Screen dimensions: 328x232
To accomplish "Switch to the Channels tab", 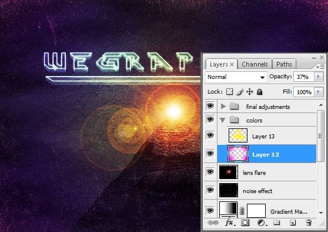I will click(255, 64).
